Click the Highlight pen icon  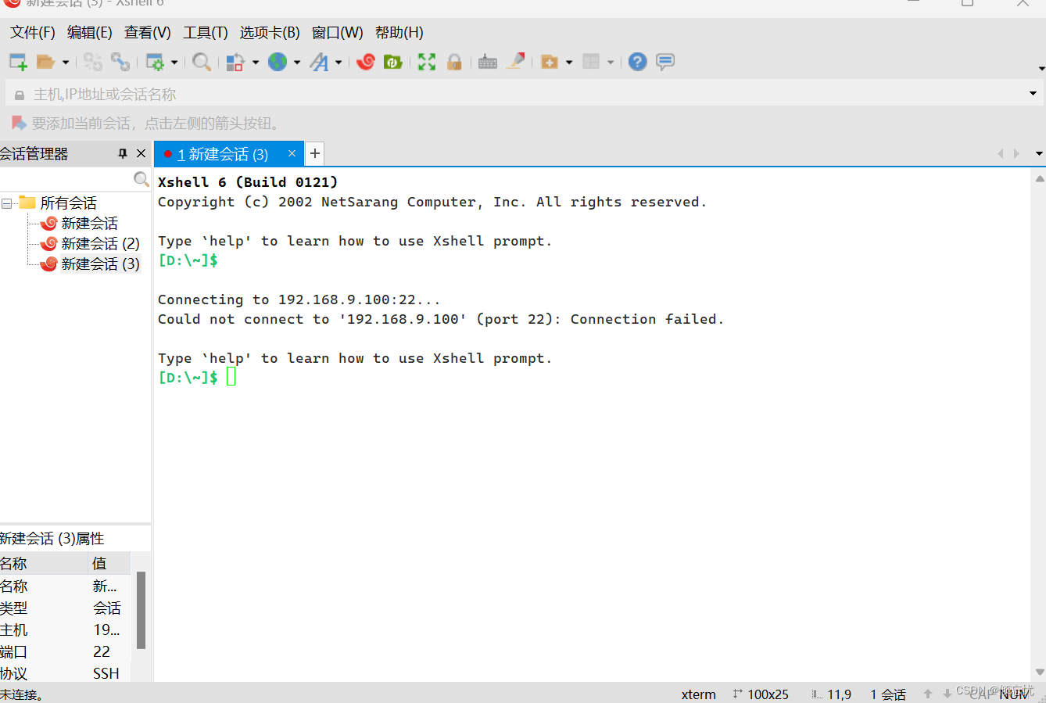pos(515,62)
